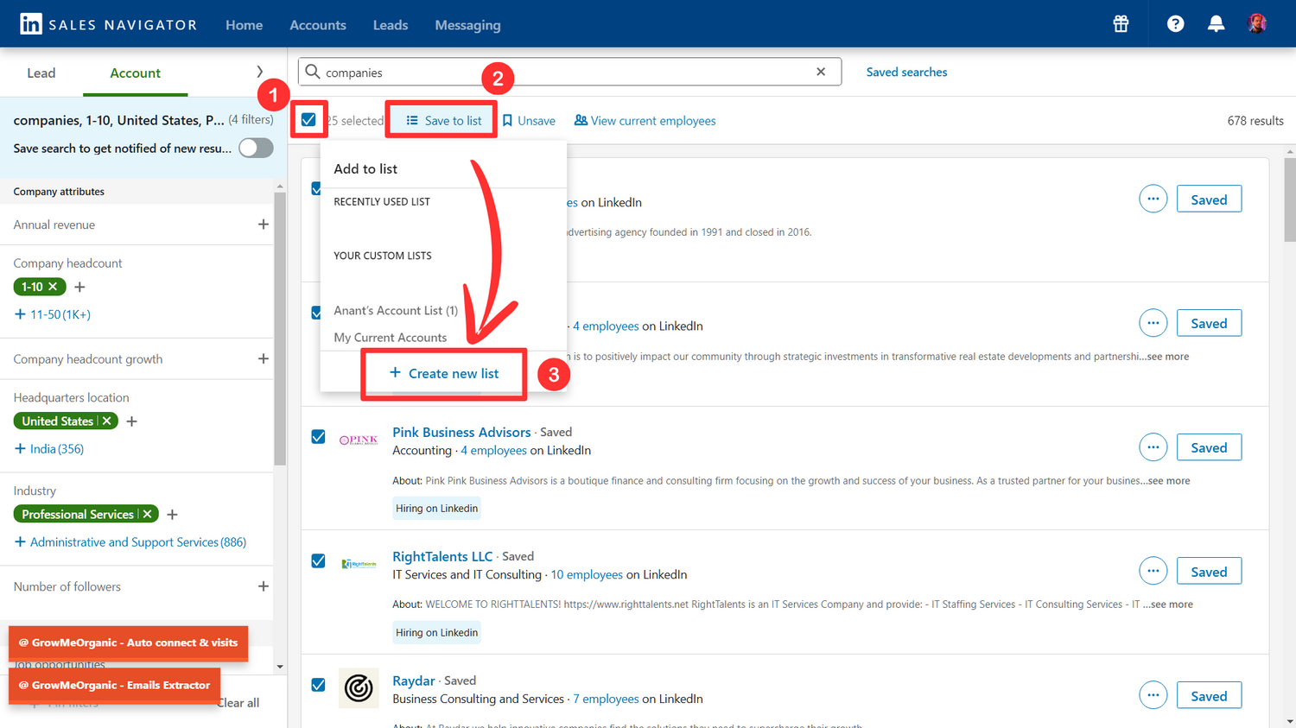The height and width of the screenshot is (728, 1296).
Task: Click GrowMeOrganic Emails Extractor button
Action: tap(114, 685)
